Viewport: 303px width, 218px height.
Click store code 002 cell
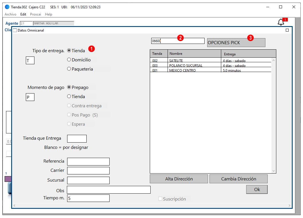coord(159,60)
